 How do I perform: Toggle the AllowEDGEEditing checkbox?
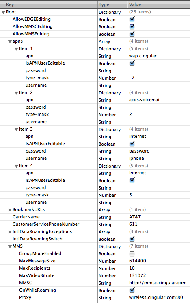(x=132, y=20)
